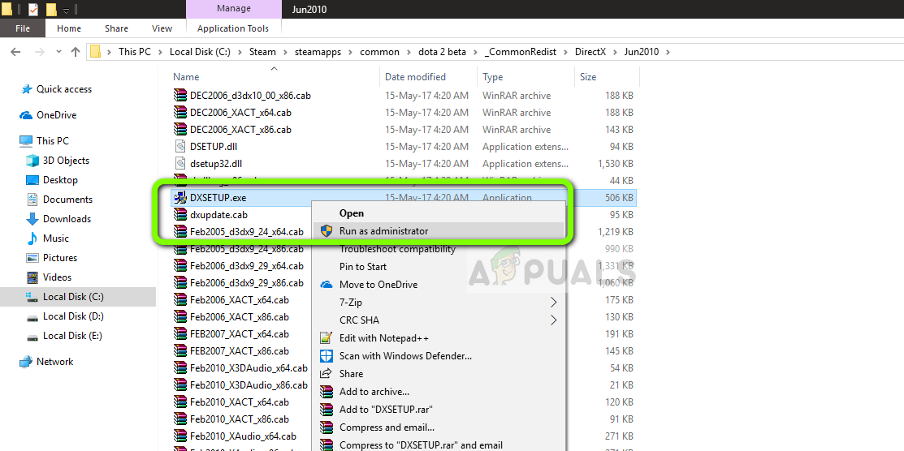Switch to the Home ribbon tab
904x451 pixels.
68,28
